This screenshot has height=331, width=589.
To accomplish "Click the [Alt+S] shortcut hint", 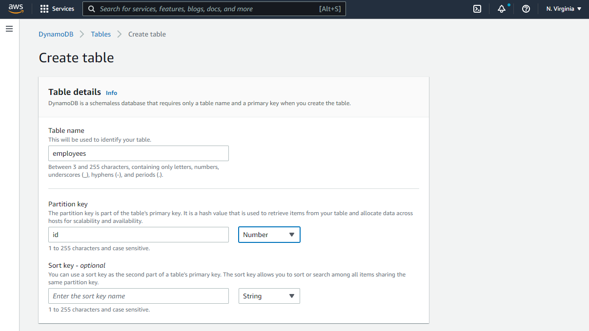I will tap(330, 9).
